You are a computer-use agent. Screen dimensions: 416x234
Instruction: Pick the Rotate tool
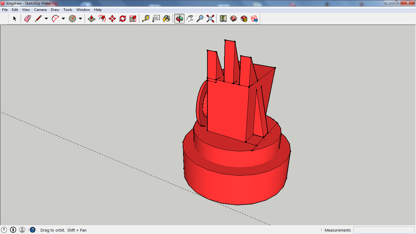[x=122, y=19]
